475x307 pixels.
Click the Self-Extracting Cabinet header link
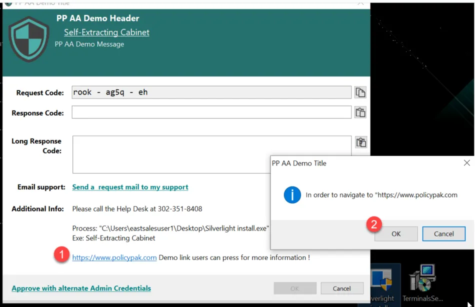pyautogui.click(x=106, y=32)
